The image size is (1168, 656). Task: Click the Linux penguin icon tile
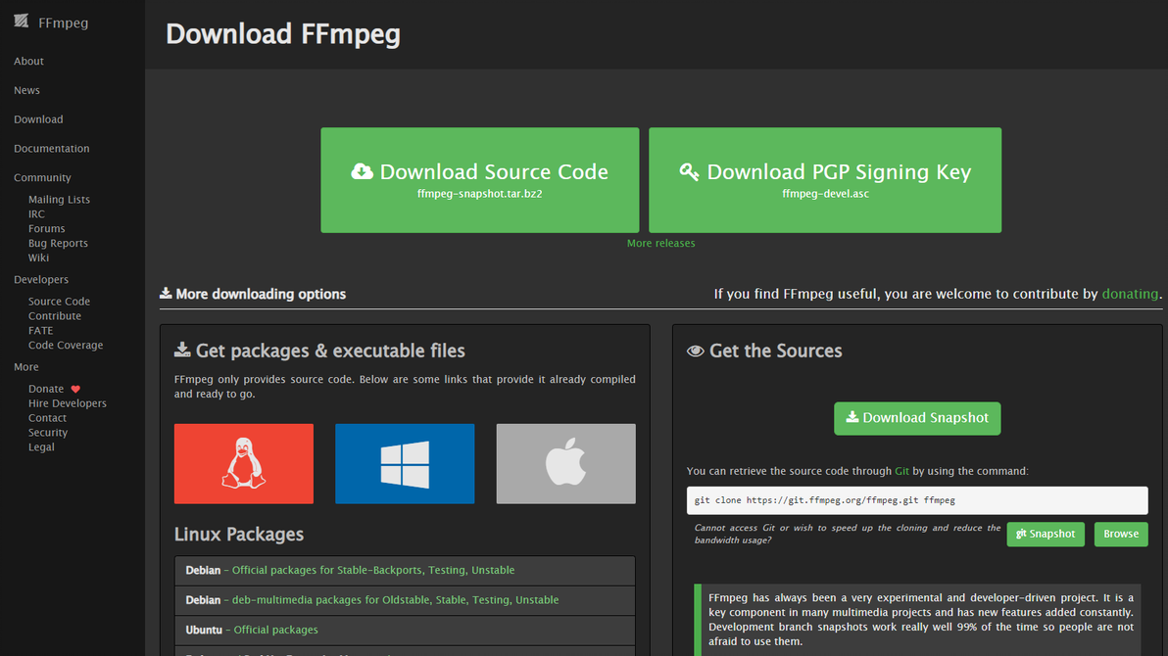pyautogui.click(x=244, y=463)
